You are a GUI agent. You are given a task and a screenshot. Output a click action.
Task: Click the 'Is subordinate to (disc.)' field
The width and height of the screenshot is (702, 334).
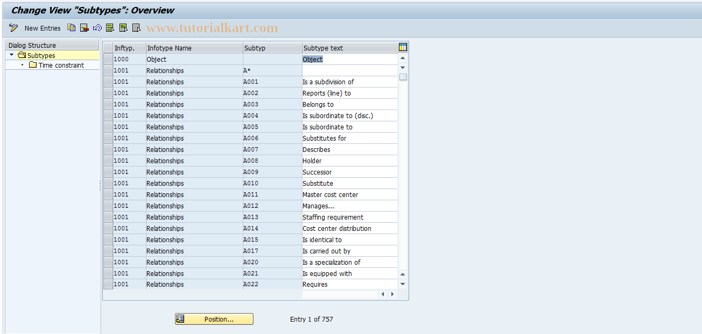(350, 115)
